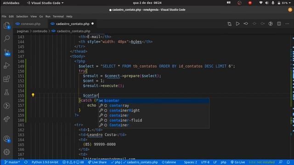Image resolution: width=294 pixels, height=165 pixels.
Task: Click the editor overview ruler scrollbar
Action: click(293, 97)
